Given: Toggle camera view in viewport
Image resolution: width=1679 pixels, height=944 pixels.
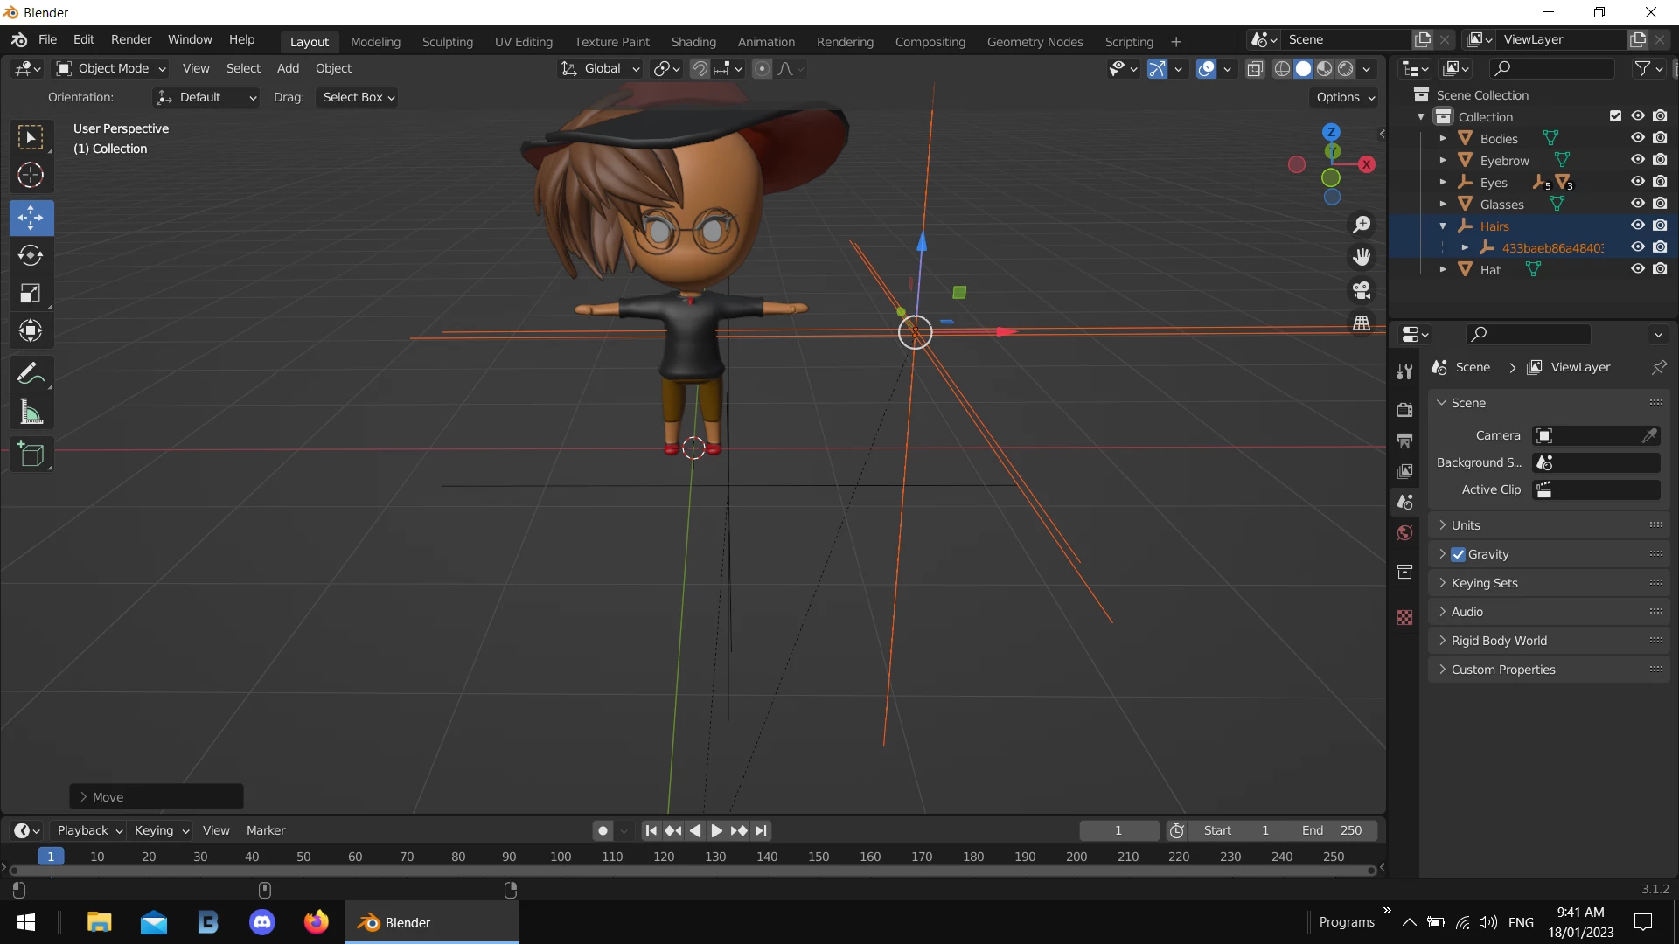Looking at the screenshot, I should pos(1362,290).
